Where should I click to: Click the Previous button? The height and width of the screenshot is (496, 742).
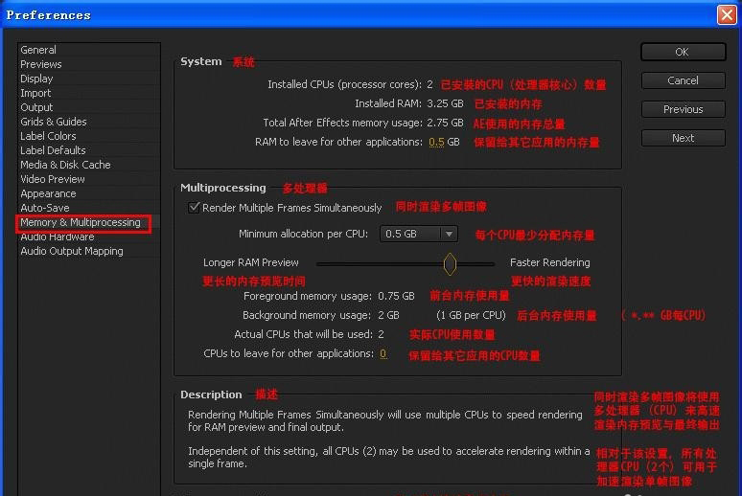tap(683, 109)
